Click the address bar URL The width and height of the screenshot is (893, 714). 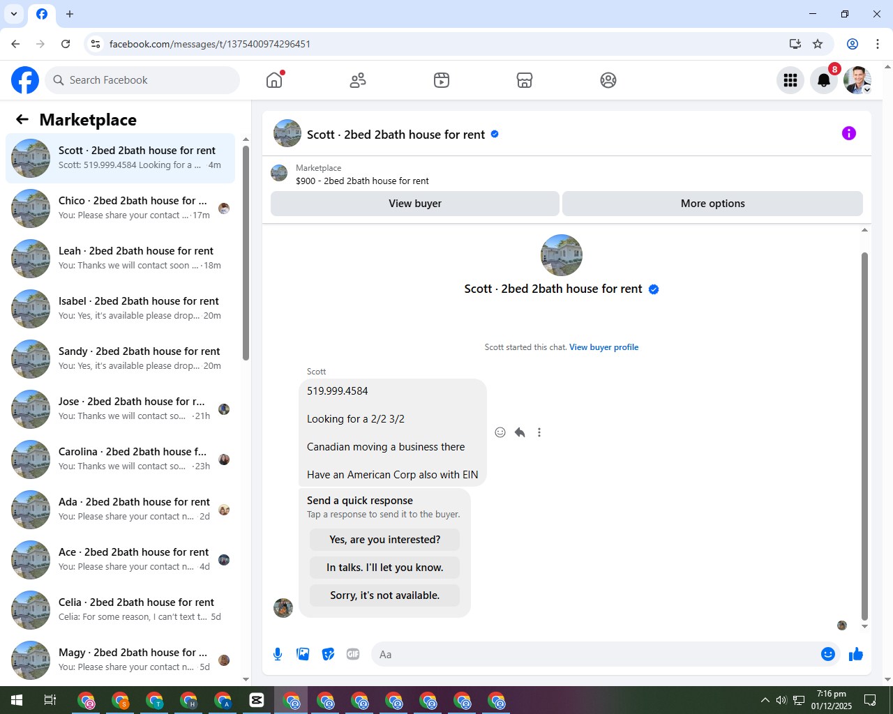pos(210,44)
